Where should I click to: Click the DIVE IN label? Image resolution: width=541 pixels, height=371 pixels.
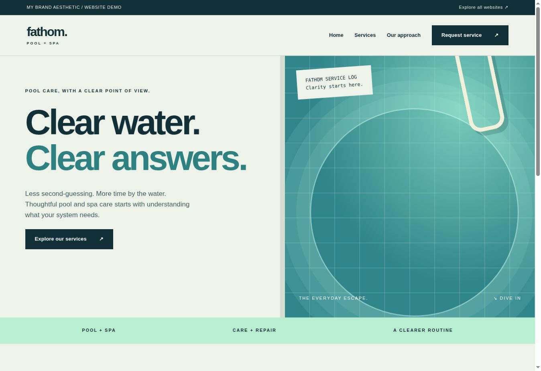coord(507,298)
